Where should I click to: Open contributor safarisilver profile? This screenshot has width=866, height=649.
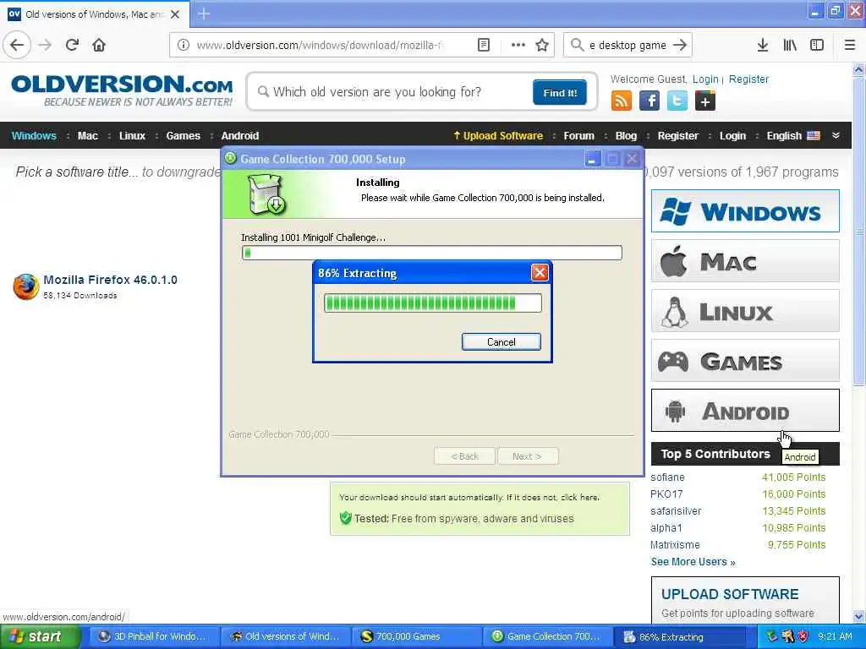676,511
